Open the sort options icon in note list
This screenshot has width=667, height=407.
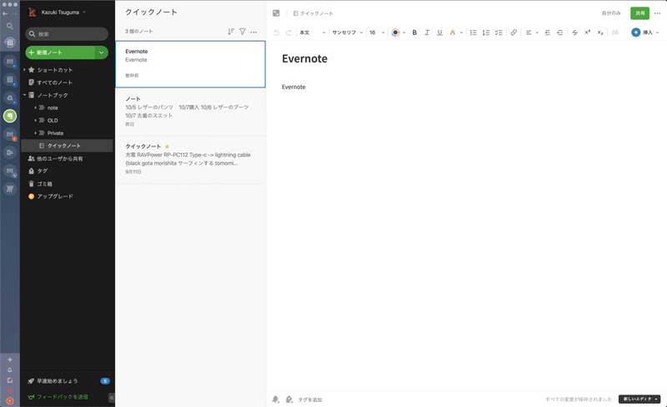[231, 32]
